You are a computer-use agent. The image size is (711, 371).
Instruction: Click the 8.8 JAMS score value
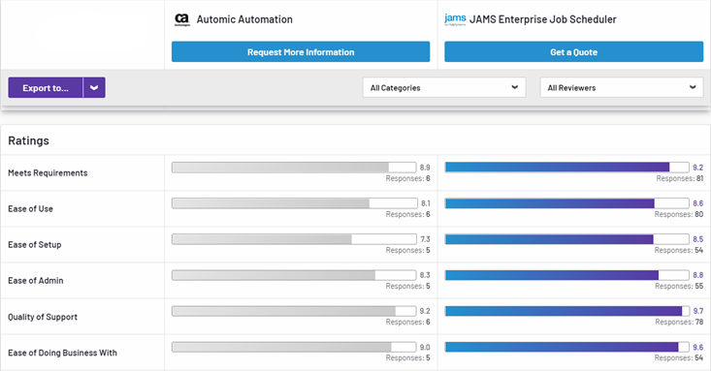(x=697, y=274)
